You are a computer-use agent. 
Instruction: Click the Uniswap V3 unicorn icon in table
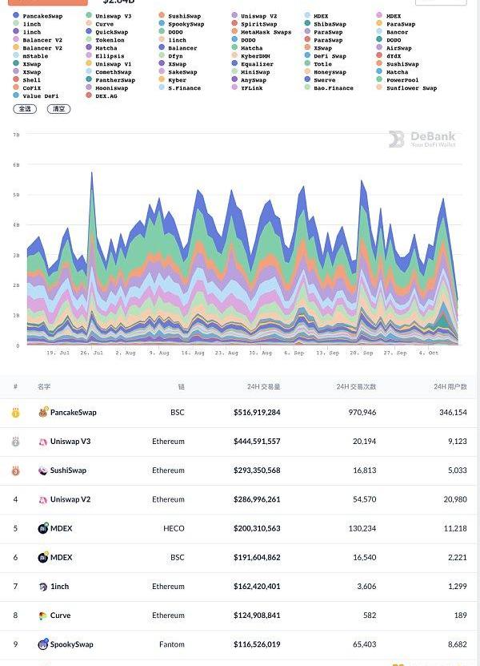43,442
